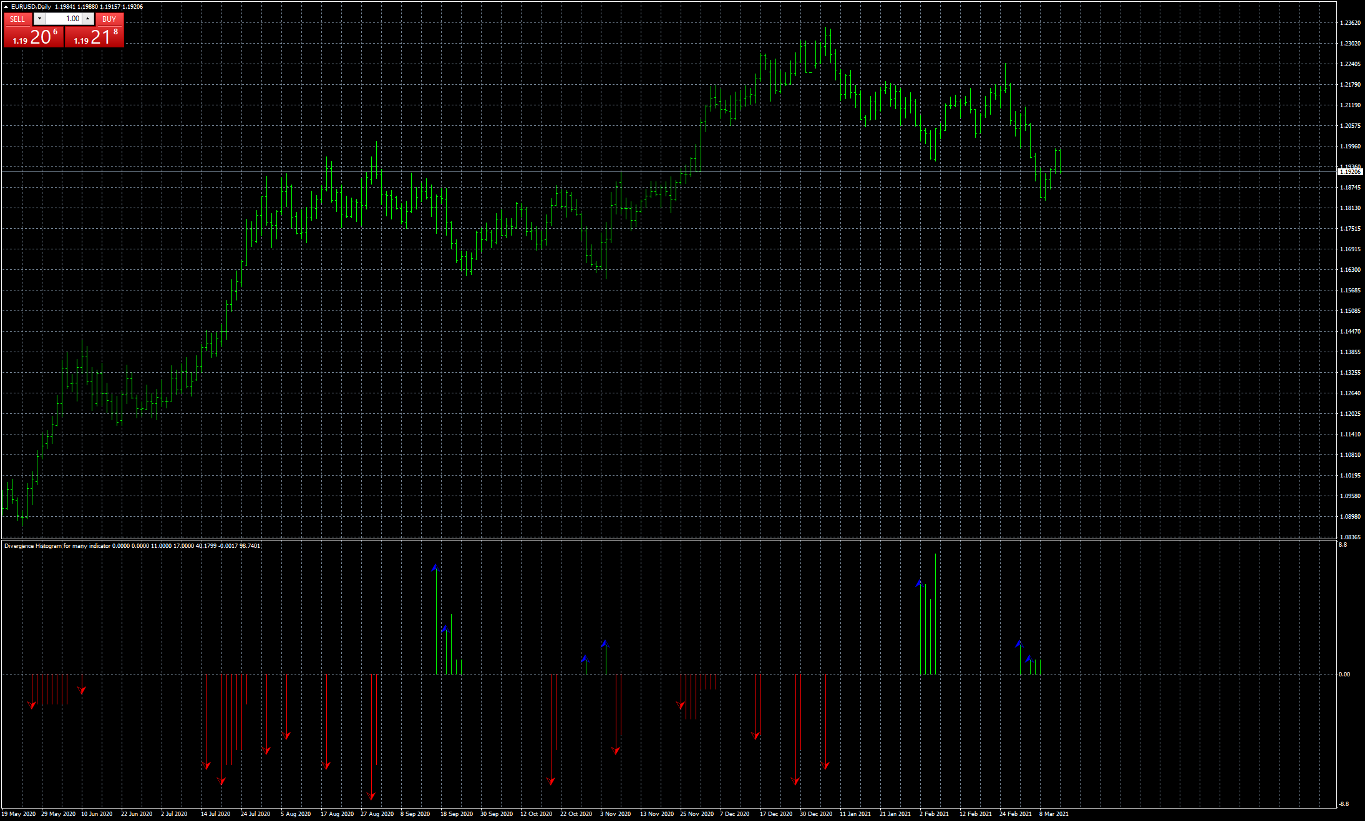This screenshot has width=1365, height=821.
Task: Click the 30 Dec 2020 date label
Action: pos(816,814)
